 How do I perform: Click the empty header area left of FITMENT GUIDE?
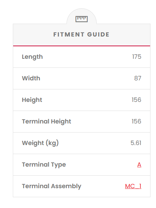(33, 35)
